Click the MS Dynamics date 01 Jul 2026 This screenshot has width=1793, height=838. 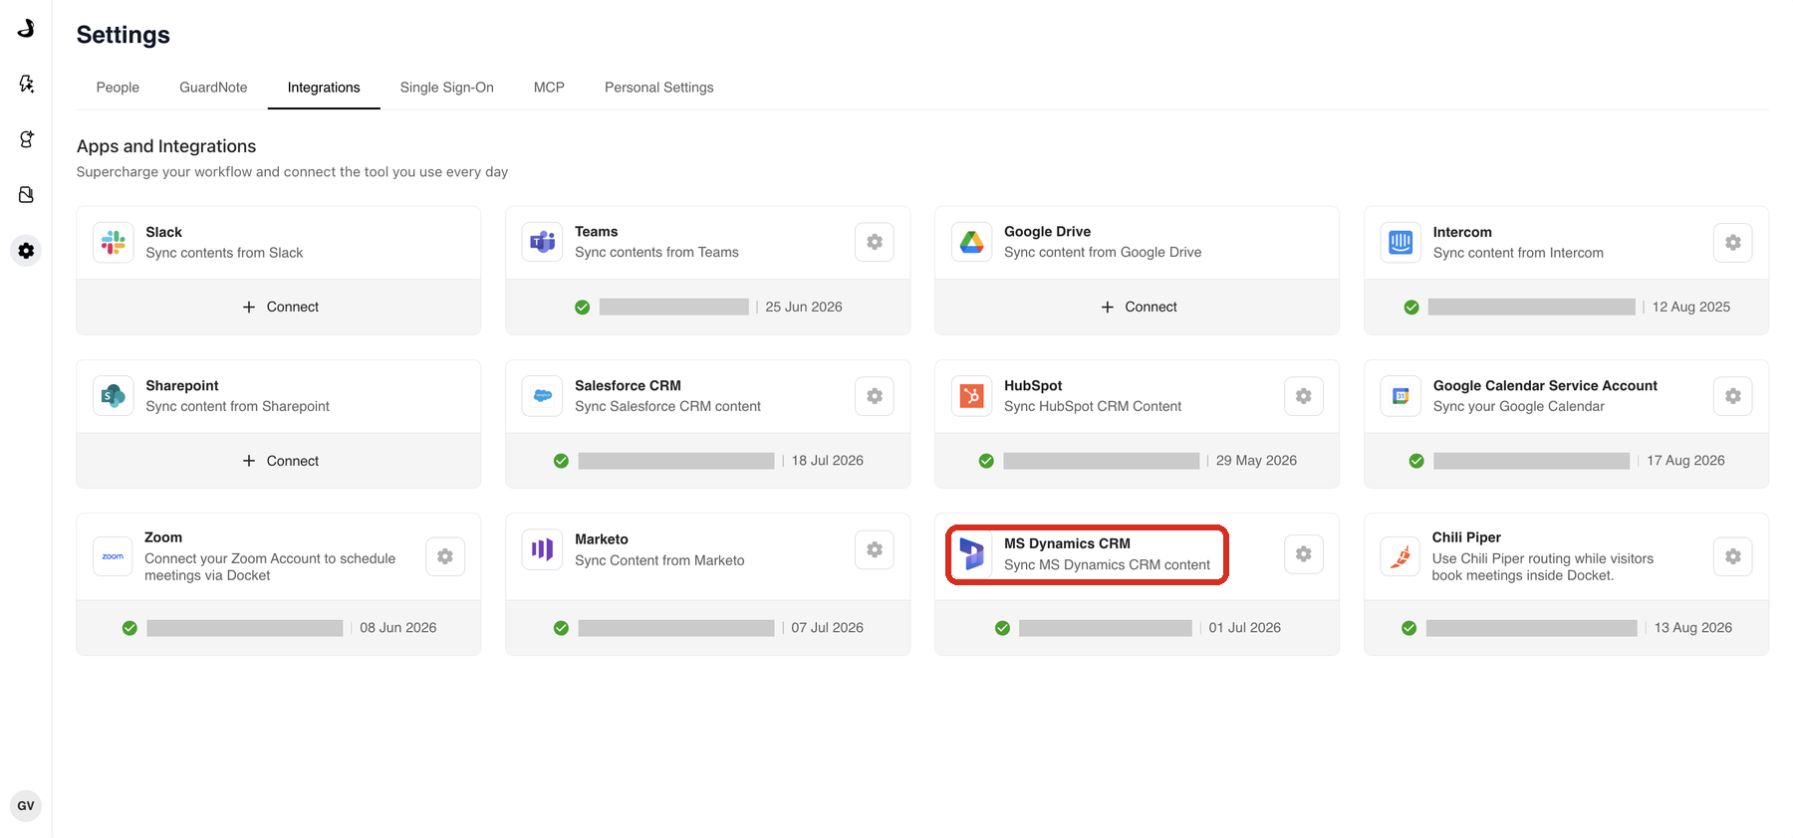(x=1245, y=627)
